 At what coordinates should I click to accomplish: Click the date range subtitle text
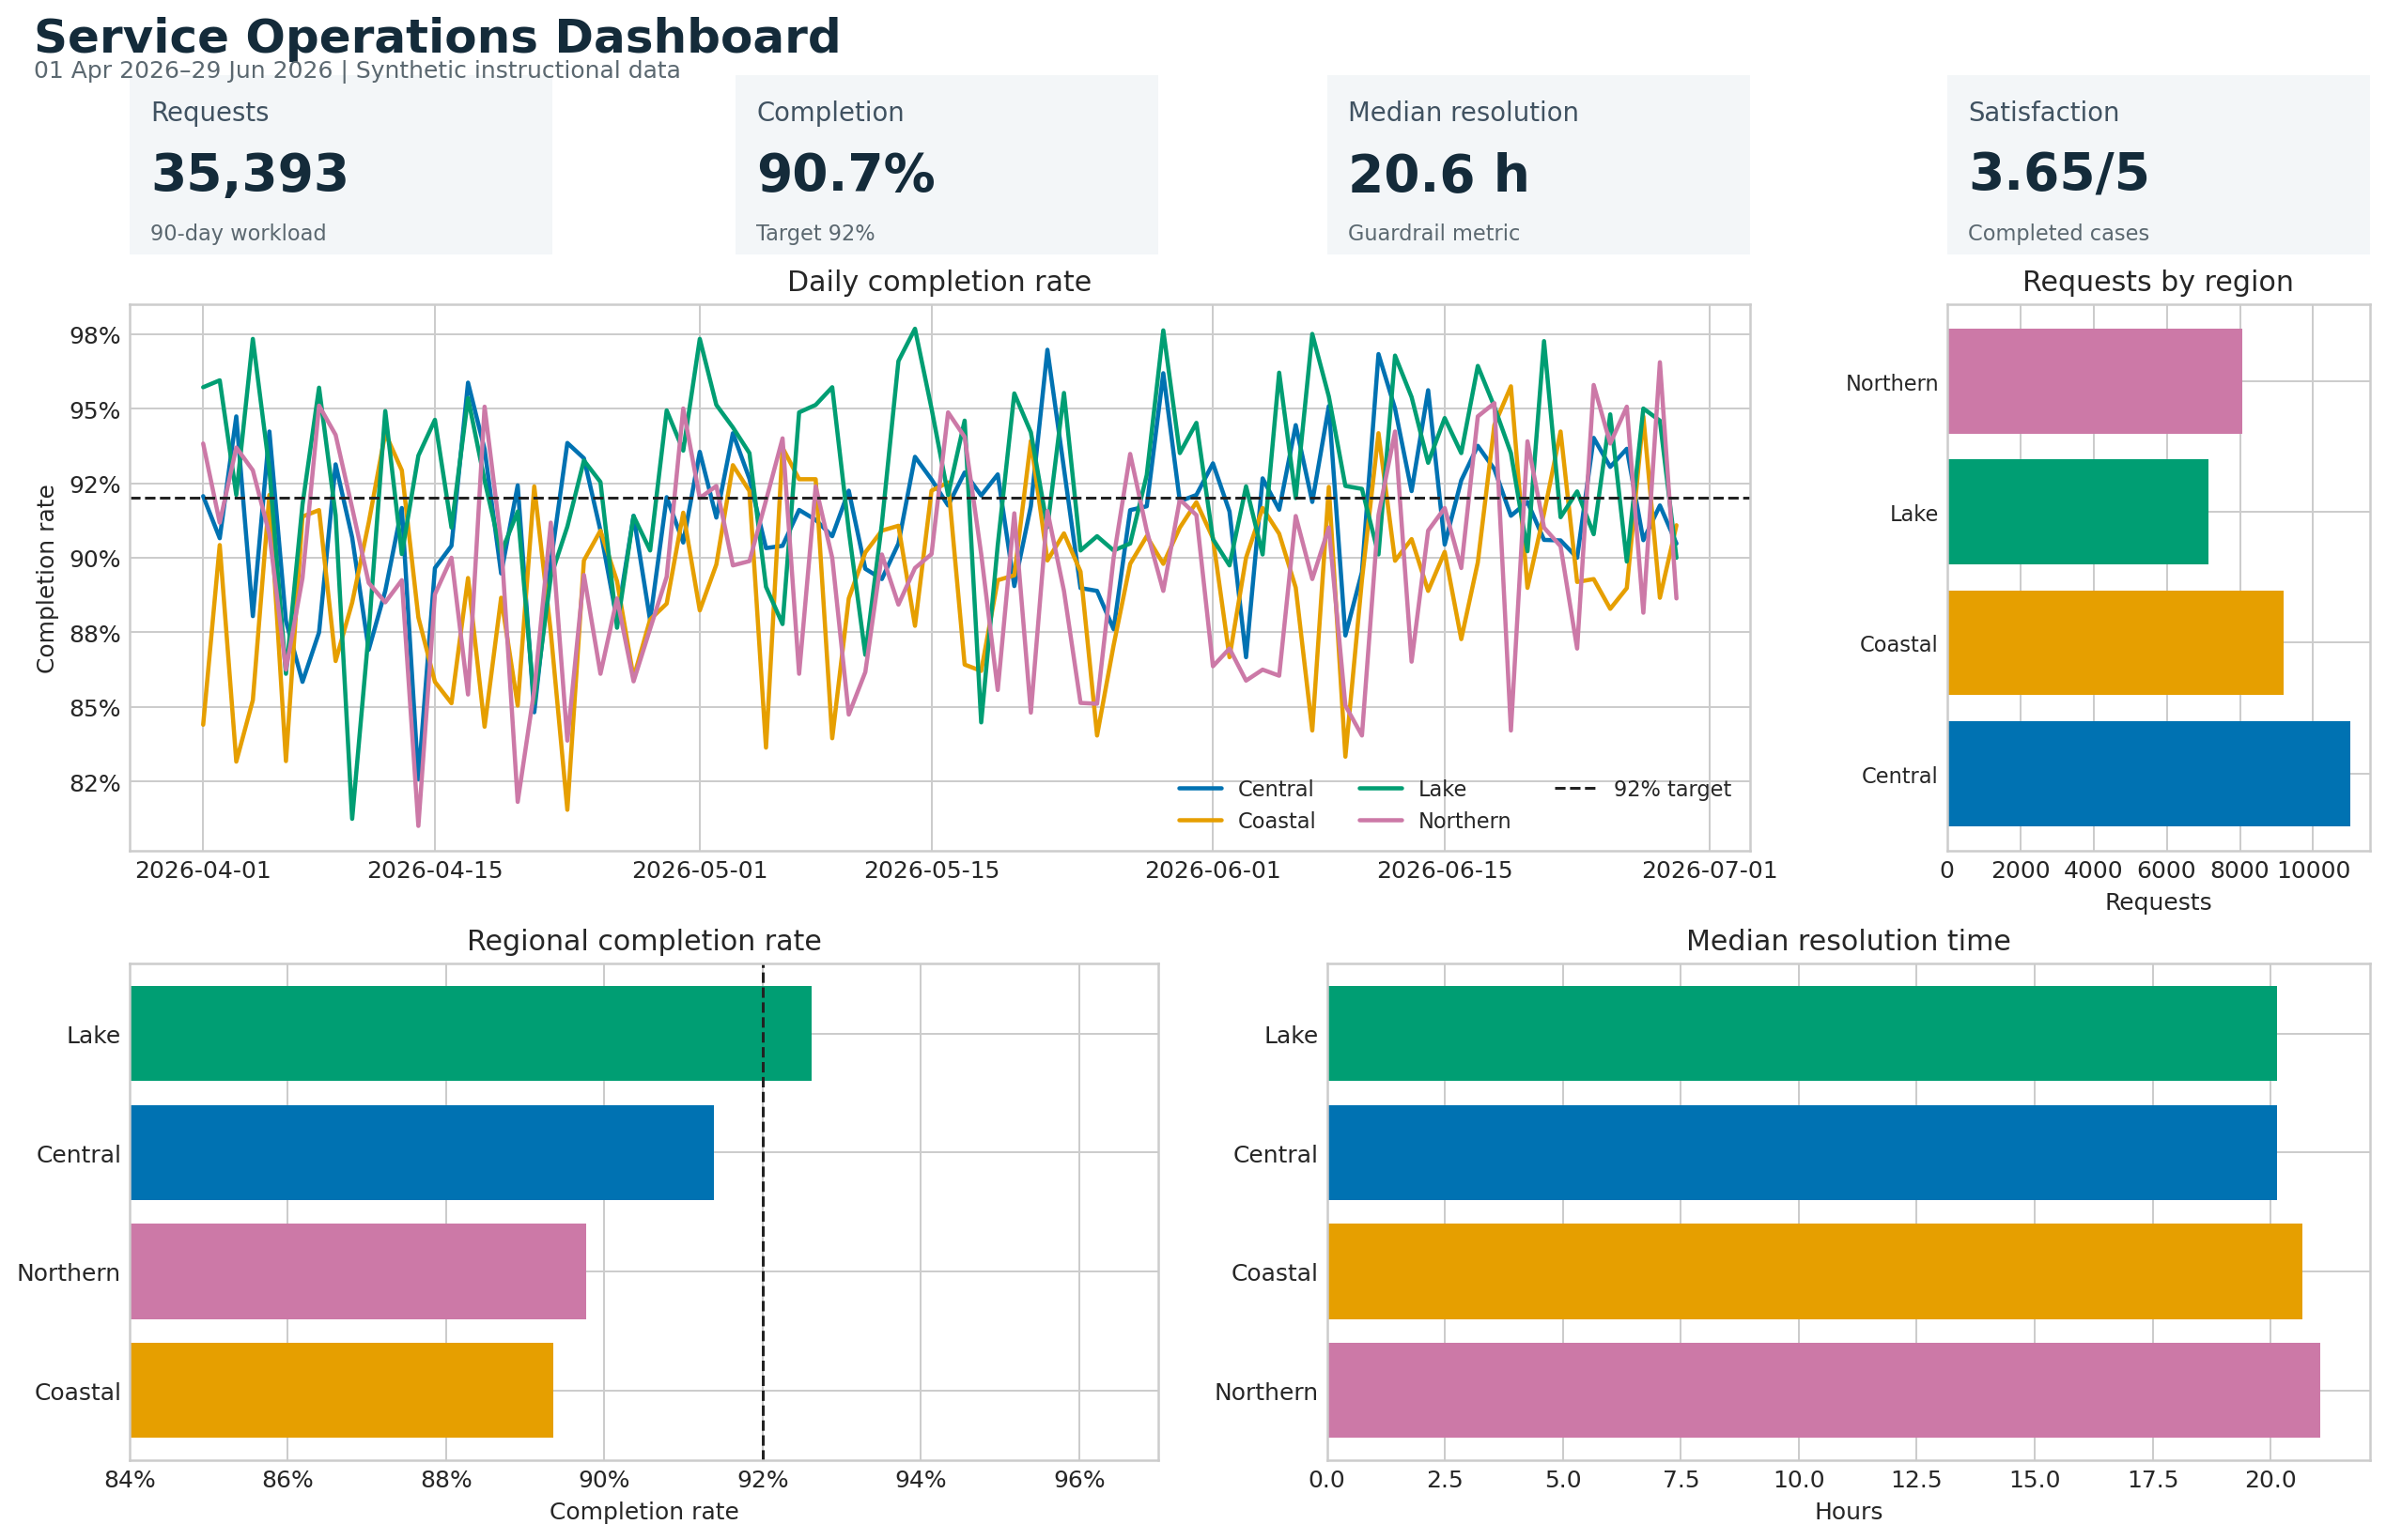(x=357, y=70)
